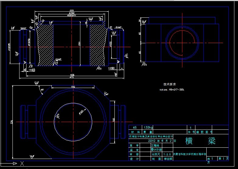238x169 pixels.
Task: Pick the 190 dimension on plan view
Action: tap(73, 87)
